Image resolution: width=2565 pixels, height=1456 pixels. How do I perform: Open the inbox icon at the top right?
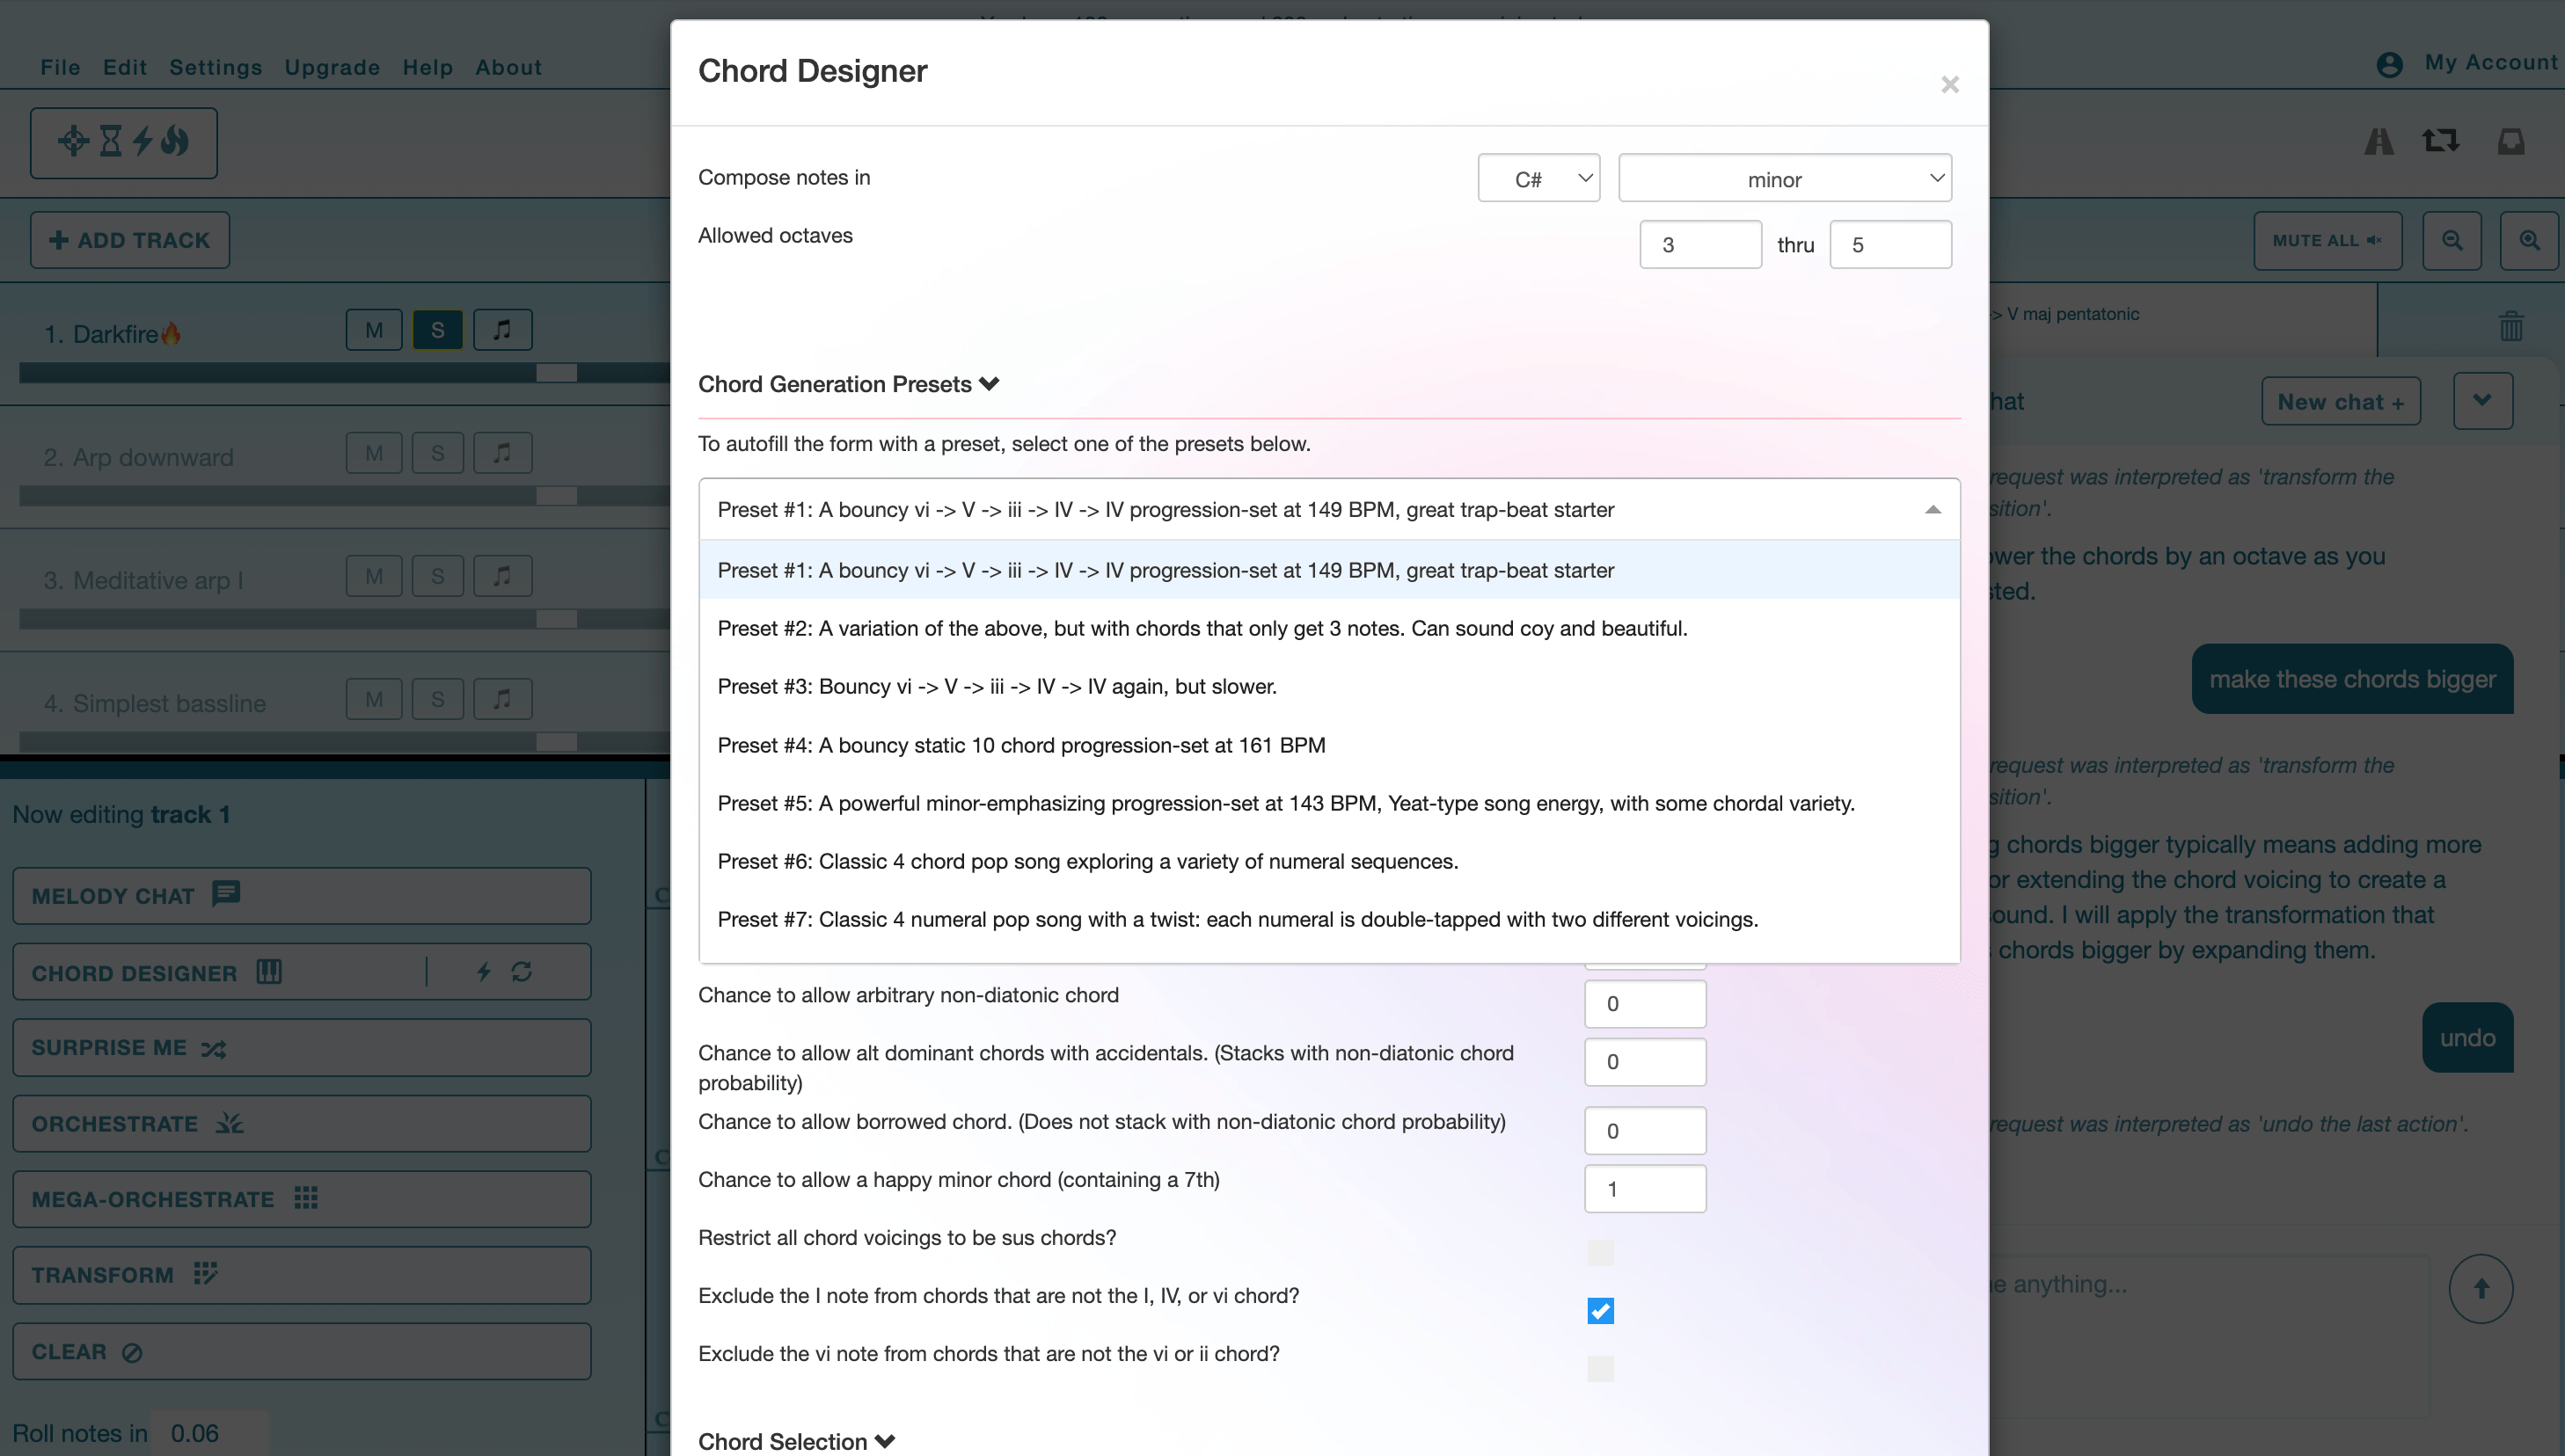tap(2511, 142)
